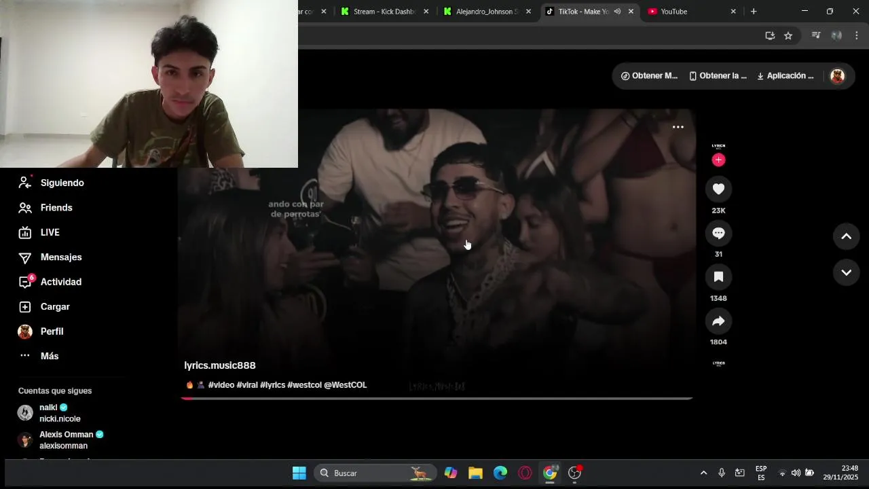Viewport: 869px width, 489px height.
Task: Click the Obtener la ... button
Action: click(x=718, y=76)
